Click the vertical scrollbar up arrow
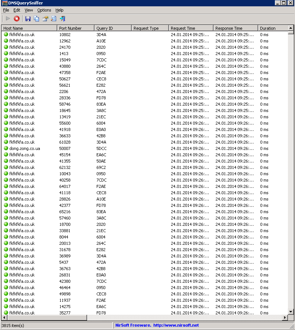This screenshot has width=295, height=330. (291, 28)
